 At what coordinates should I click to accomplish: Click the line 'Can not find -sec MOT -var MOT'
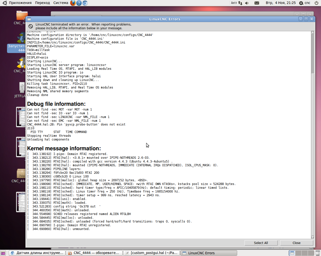tap(59, 109)
